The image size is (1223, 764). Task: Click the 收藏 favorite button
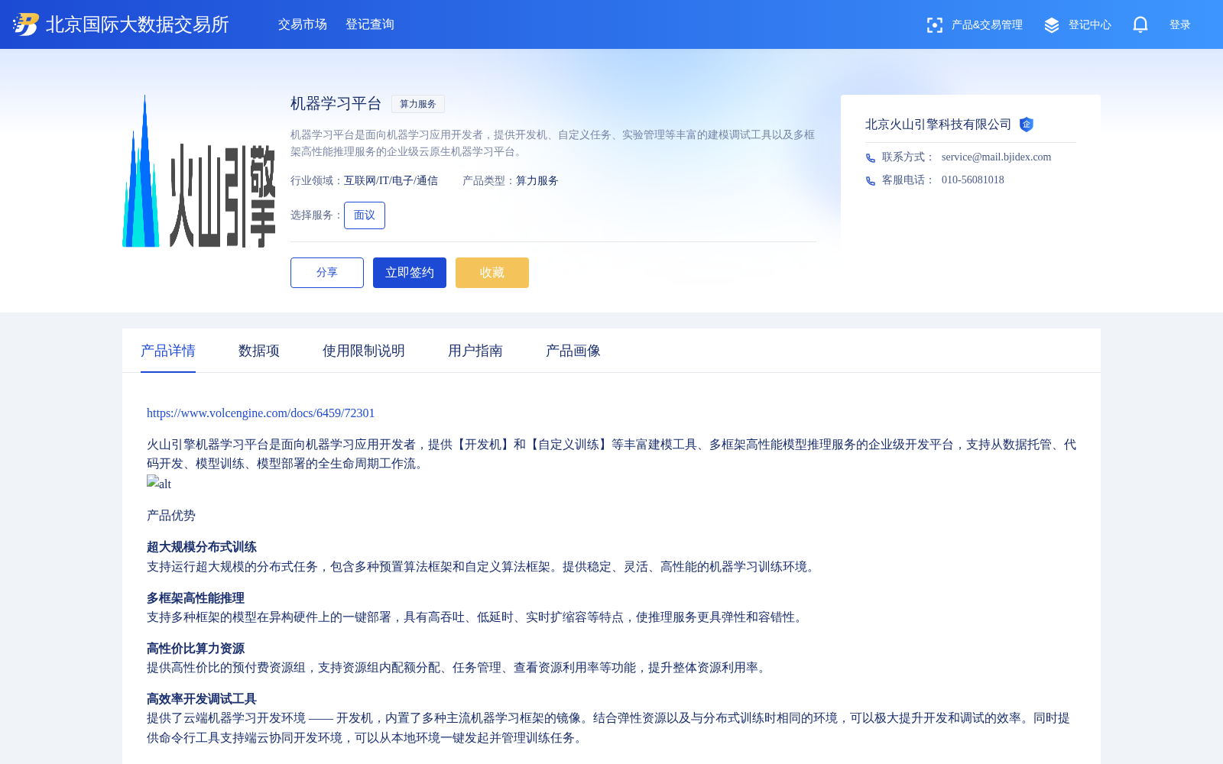tap(492, 273)
